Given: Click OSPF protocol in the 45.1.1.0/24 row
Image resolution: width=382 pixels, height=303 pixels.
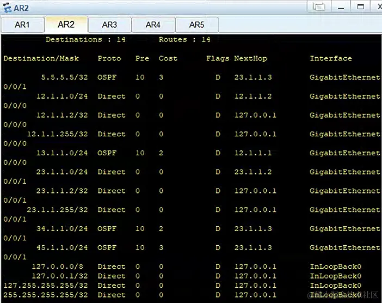Looking at the screenshot, I should pos(107,247).
